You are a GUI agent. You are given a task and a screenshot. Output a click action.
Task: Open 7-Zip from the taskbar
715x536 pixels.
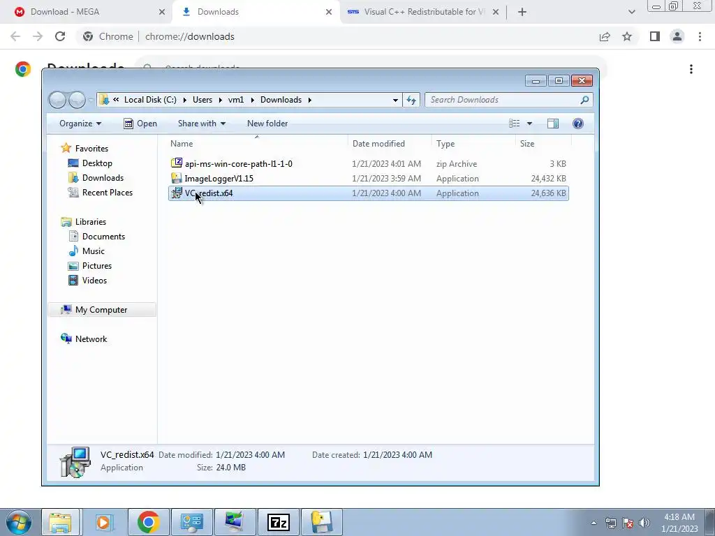coord(279,522)
